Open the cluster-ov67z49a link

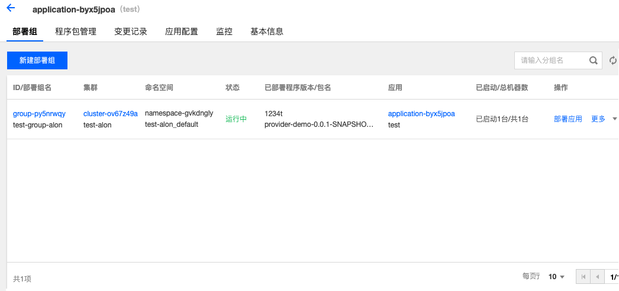click(x=111, y=114)
